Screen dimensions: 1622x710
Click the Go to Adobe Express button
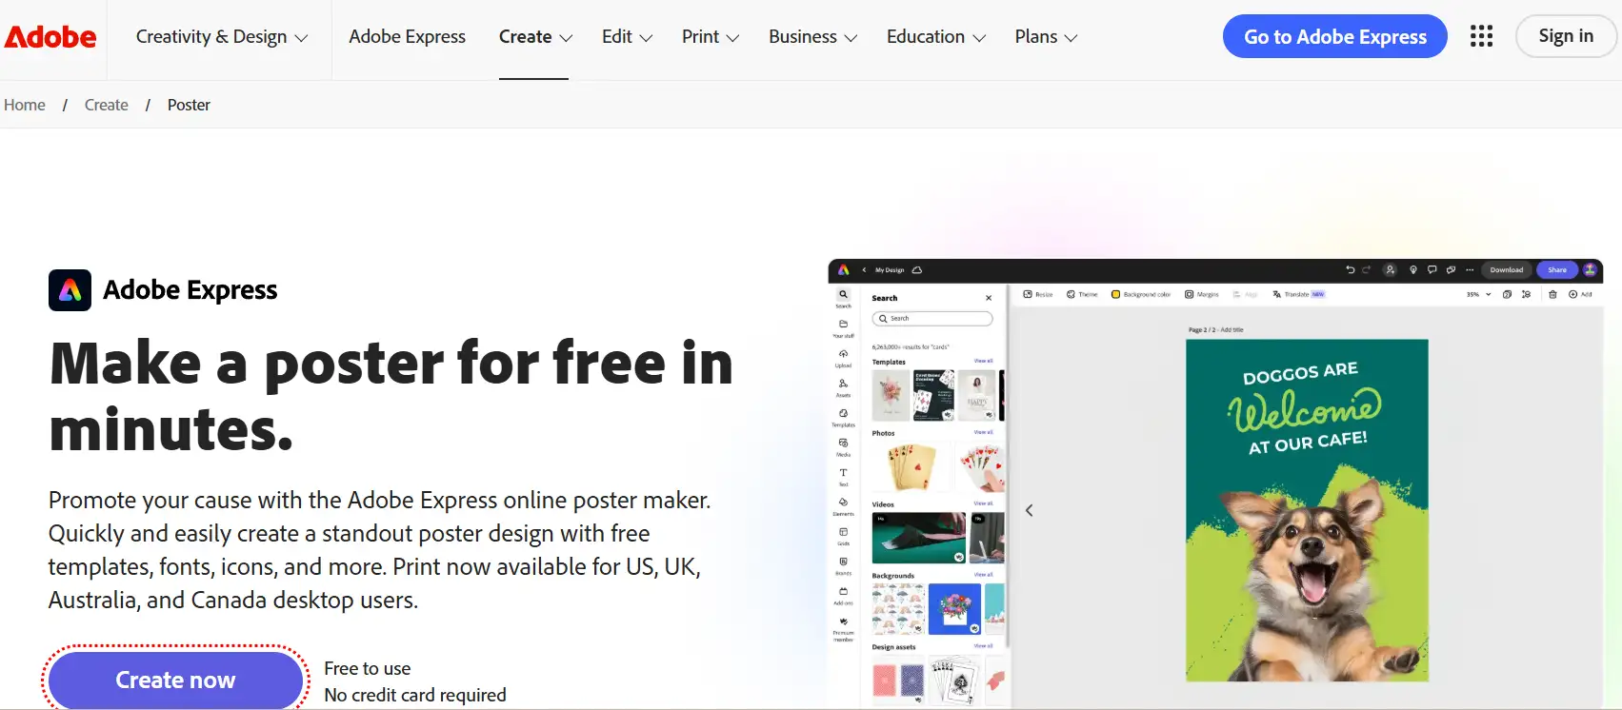coord(1335,36)
